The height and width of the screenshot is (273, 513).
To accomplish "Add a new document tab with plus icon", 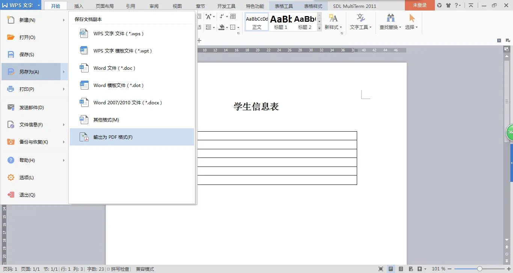I will coord(199,40).
